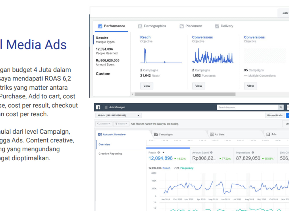
Task: Select Creative Reporting in the left menu
Action: click(110, 154)
